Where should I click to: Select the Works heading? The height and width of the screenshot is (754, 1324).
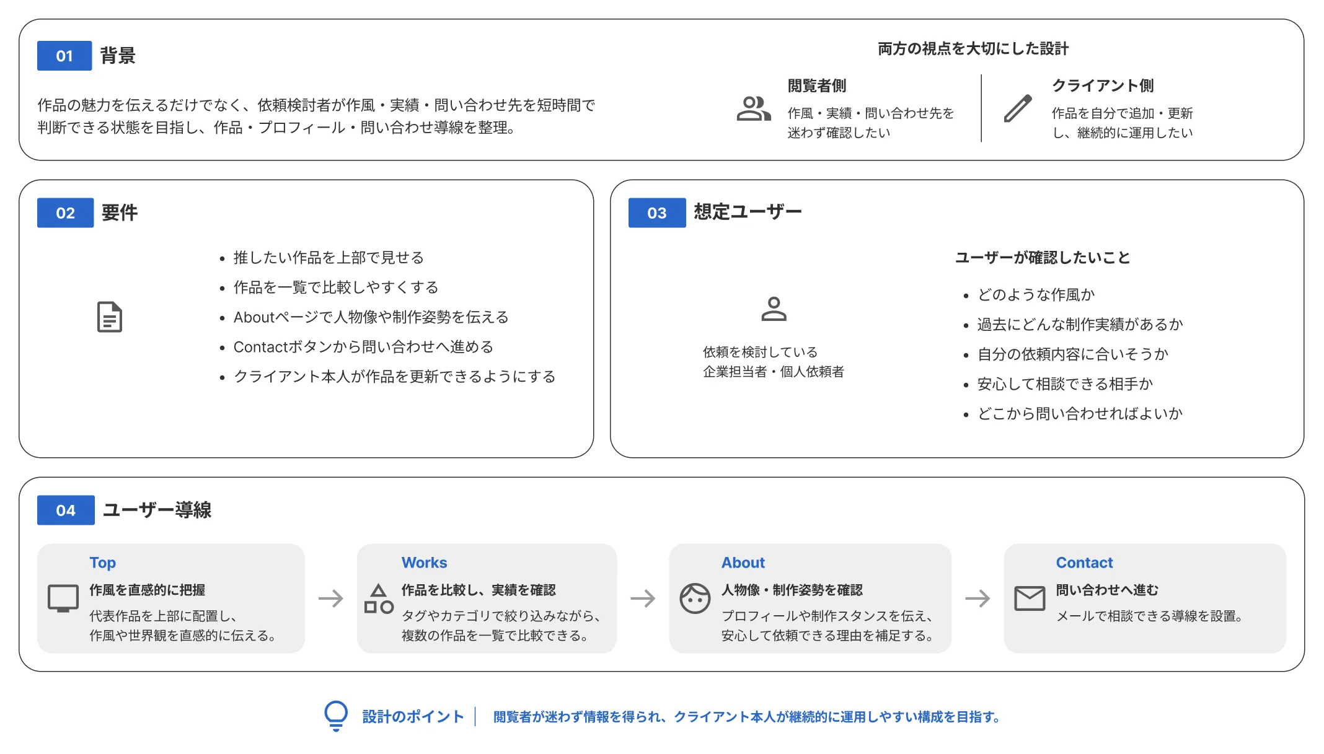[424, 563]
